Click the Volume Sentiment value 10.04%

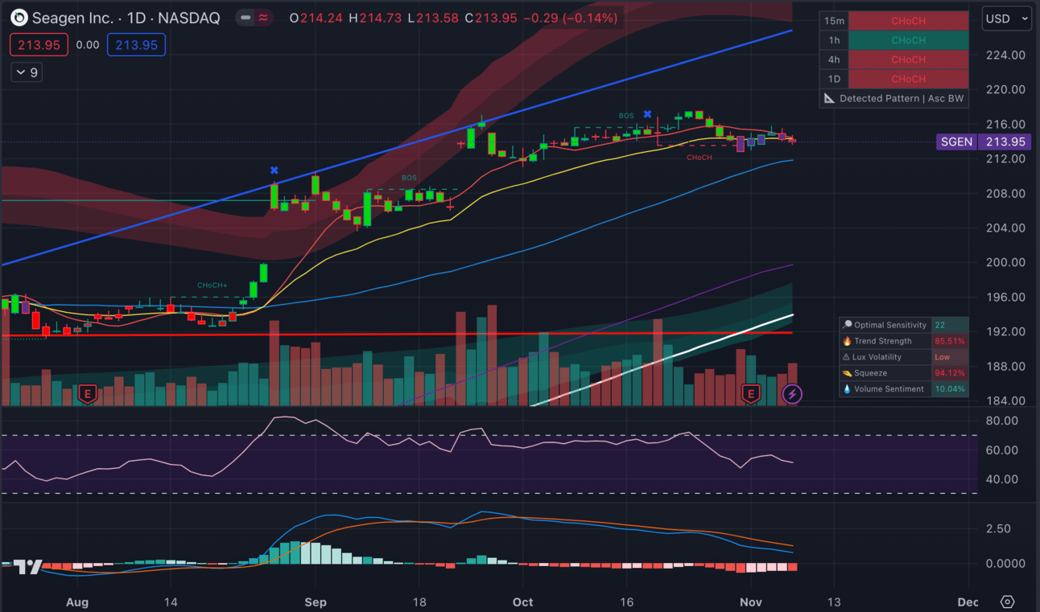[x=950, y=389]
